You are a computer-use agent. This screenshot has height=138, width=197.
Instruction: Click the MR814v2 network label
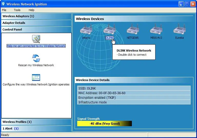pyautogui.click(x=156, y=38)
